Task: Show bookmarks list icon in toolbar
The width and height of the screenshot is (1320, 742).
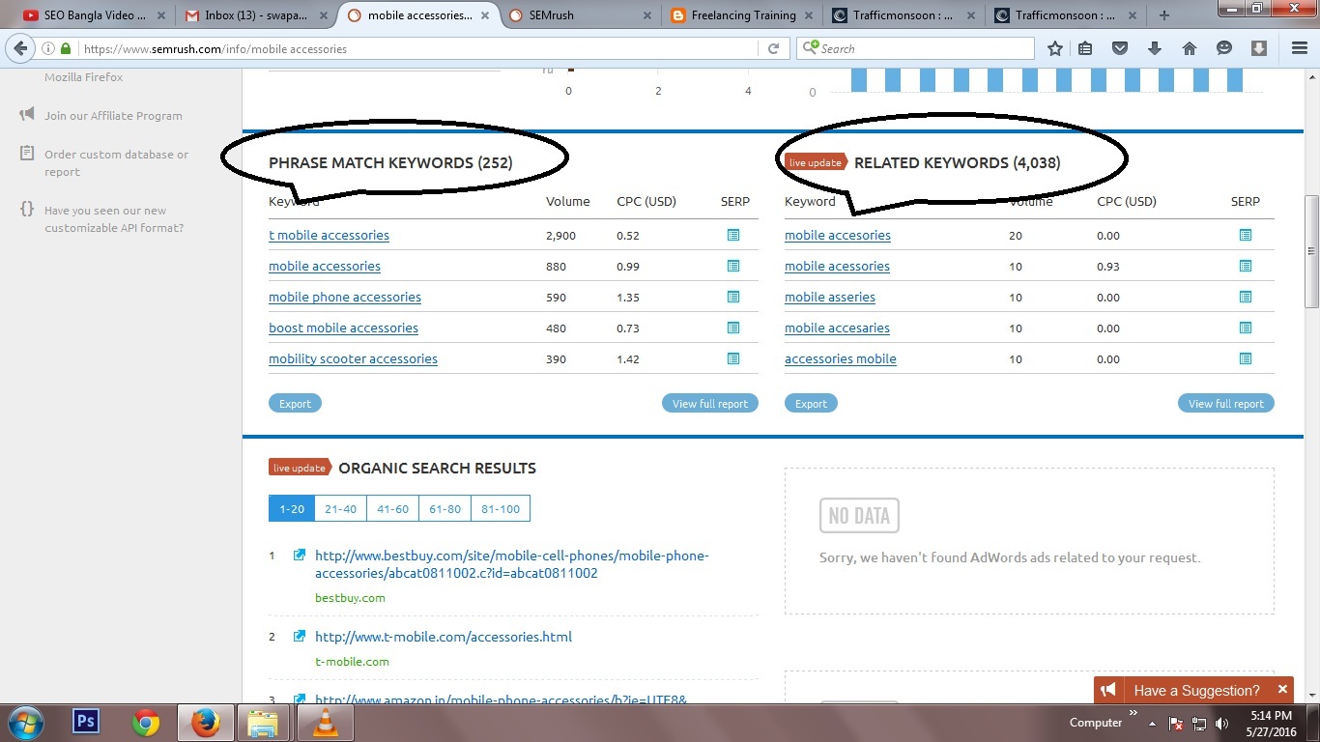Action: click(x=1086, y=48)
